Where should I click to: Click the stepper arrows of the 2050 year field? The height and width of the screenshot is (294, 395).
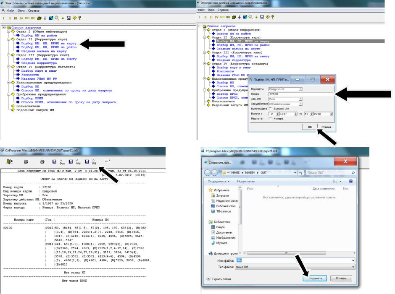tap(331, 114)
